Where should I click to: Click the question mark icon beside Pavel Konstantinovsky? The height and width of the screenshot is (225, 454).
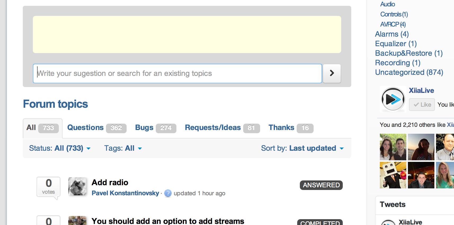pyautogui.click(x=168, y=193)
